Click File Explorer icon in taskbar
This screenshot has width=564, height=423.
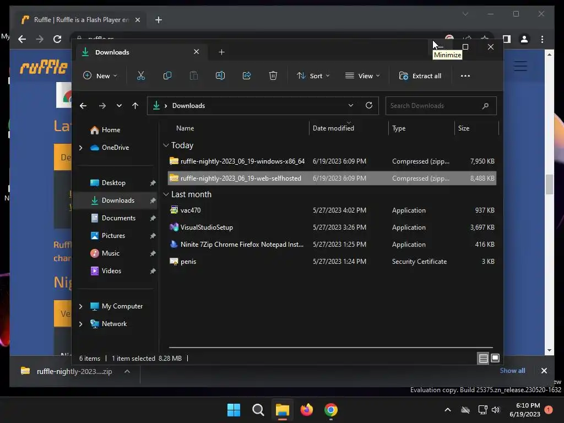(283, 410)
